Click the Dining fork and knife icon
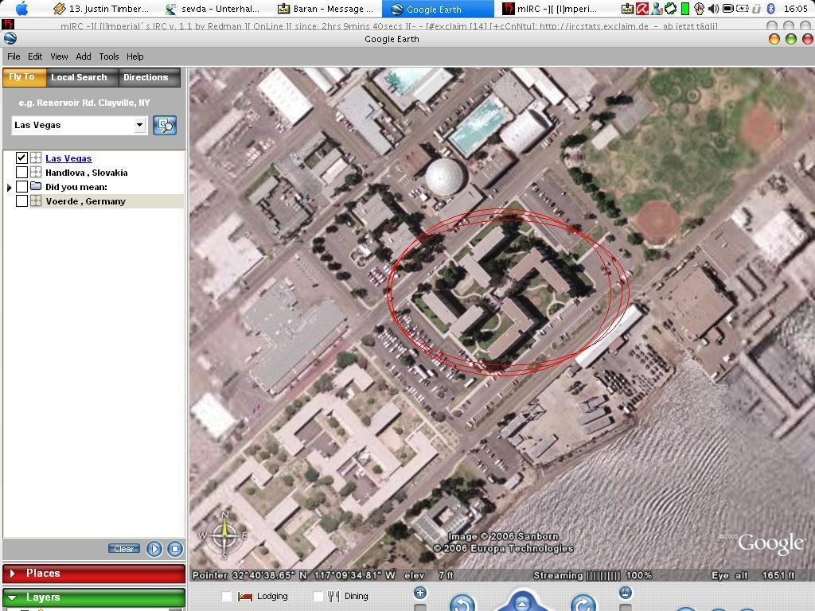The width and height of the screenshot is (815, 611). tap(333, 597)
